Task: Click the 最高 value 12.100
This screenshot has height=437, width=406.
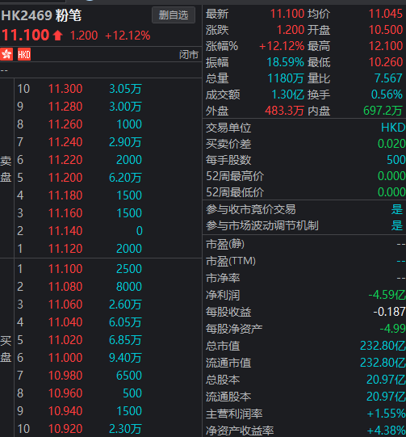Action: click(x=386, y=46)
